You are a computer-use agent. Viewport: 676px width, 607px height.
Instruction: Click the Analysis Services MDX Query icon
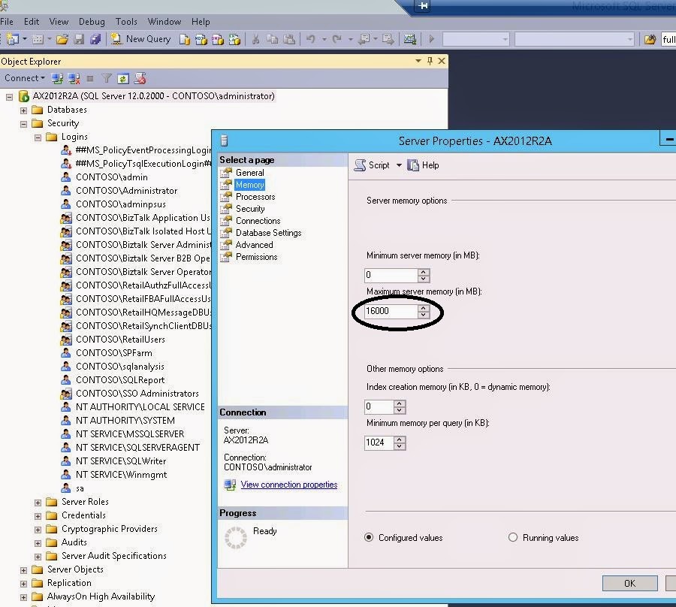tap(201, 39)
